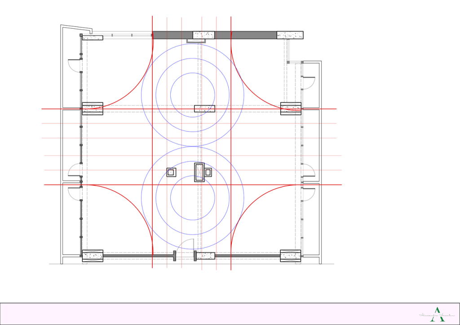Viewport: 460px width, 325px height.
Task: Click the top-center hatched column
Action: 203,35
